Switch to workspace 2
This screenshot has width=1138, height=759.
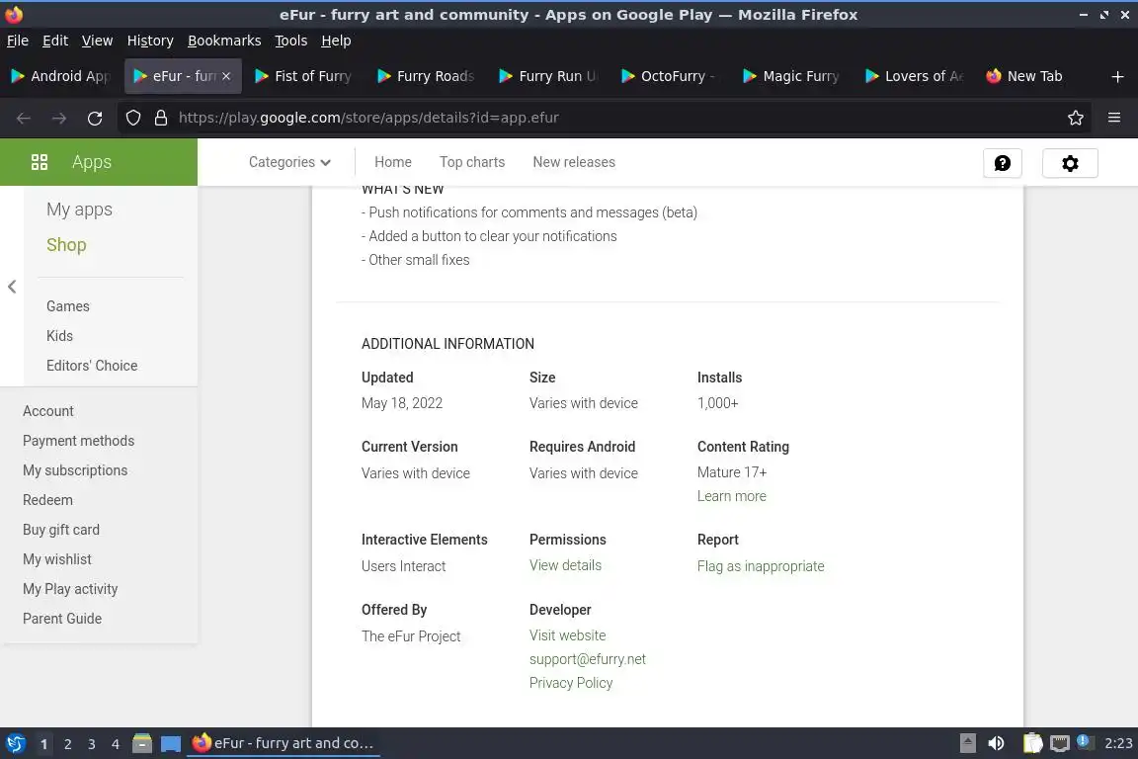coord(67,744)
